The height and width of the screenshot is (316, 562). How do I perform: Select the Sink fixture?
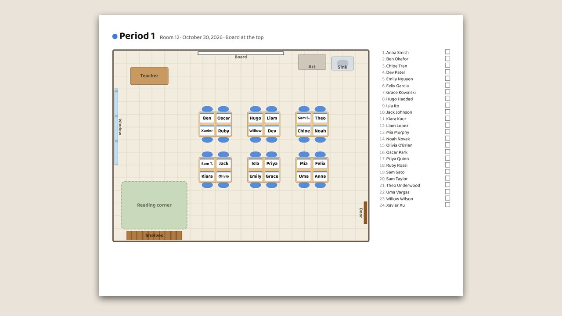[x=342, y=64]
